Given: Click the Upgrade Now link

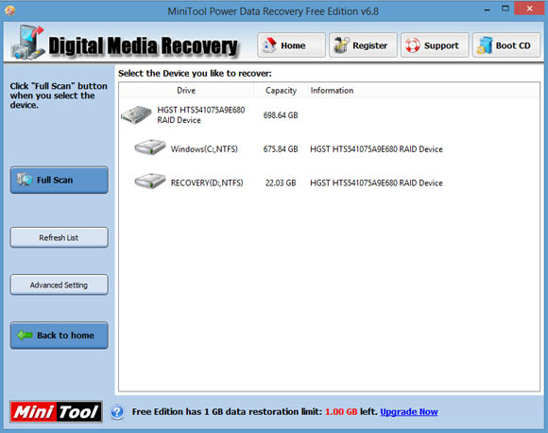Looking at the screenshot, I should point(409,412).
